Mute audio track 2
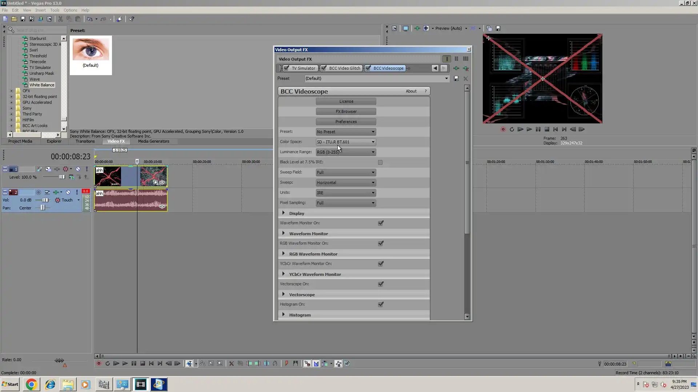 pos(68,192)
